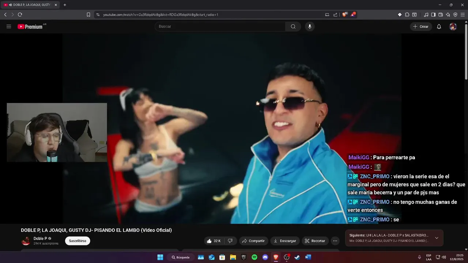Open the tag-shaped extension icon
This screenshot has width=468, height=263.
[x=400, y=15]
